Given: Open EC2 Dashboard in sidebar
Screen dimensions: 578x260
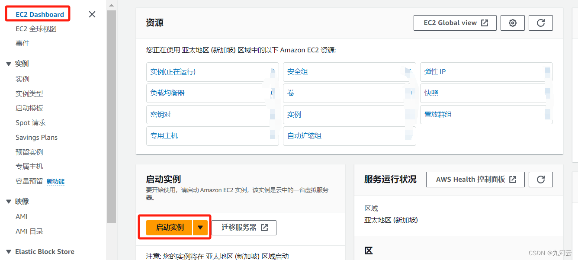Looking at the screenshot, I should click(40, 14).
